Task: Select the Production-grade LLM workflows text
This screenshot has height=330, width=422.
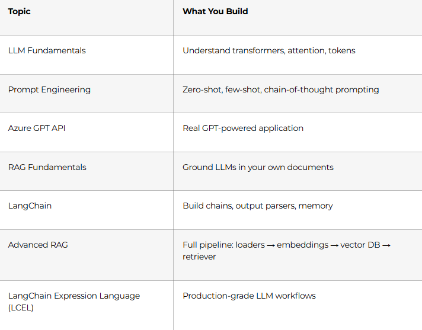Action: [x=249, y=296]
